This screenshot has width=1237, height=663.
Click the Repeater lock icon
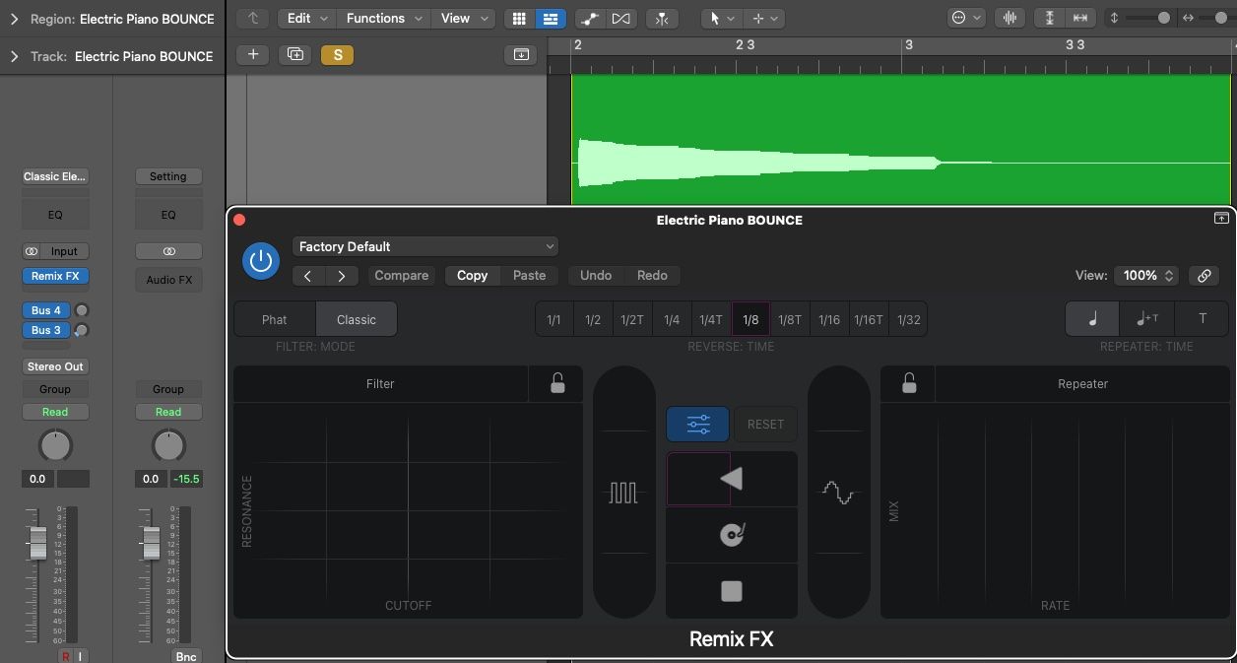(x=907, y=383)
